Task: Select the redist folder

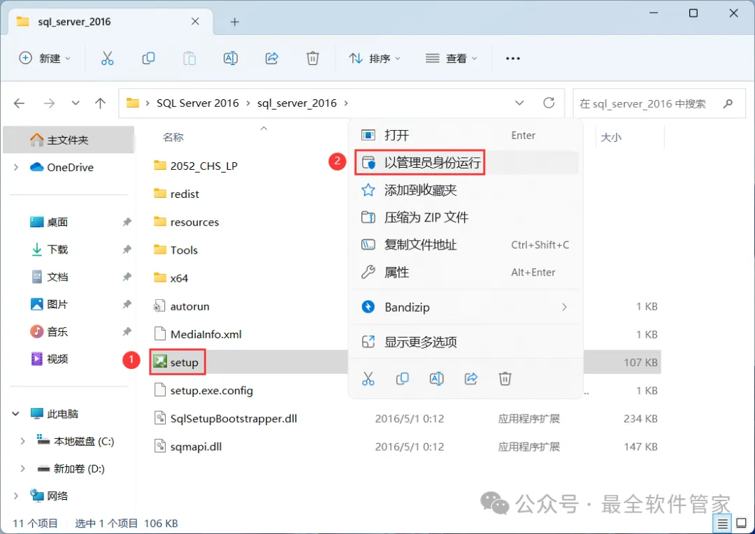Action: click(176, 194)
